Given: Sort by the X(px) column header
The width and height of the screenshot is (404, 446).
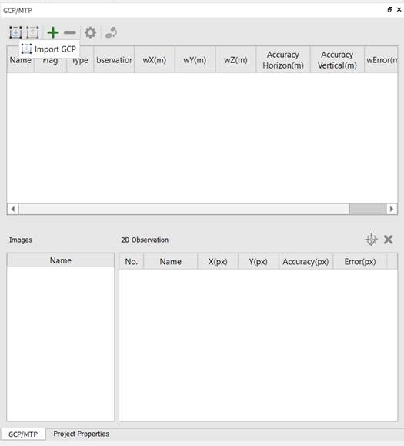Looking at the screenshot, I should click(218, 261).
